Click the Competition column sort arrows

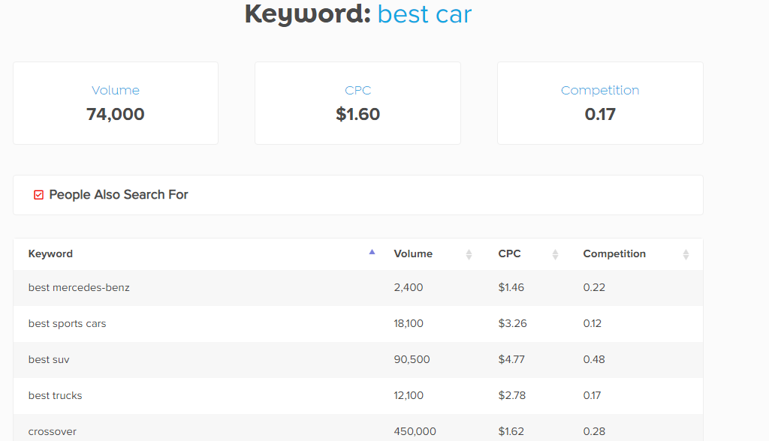pos(686,254)
